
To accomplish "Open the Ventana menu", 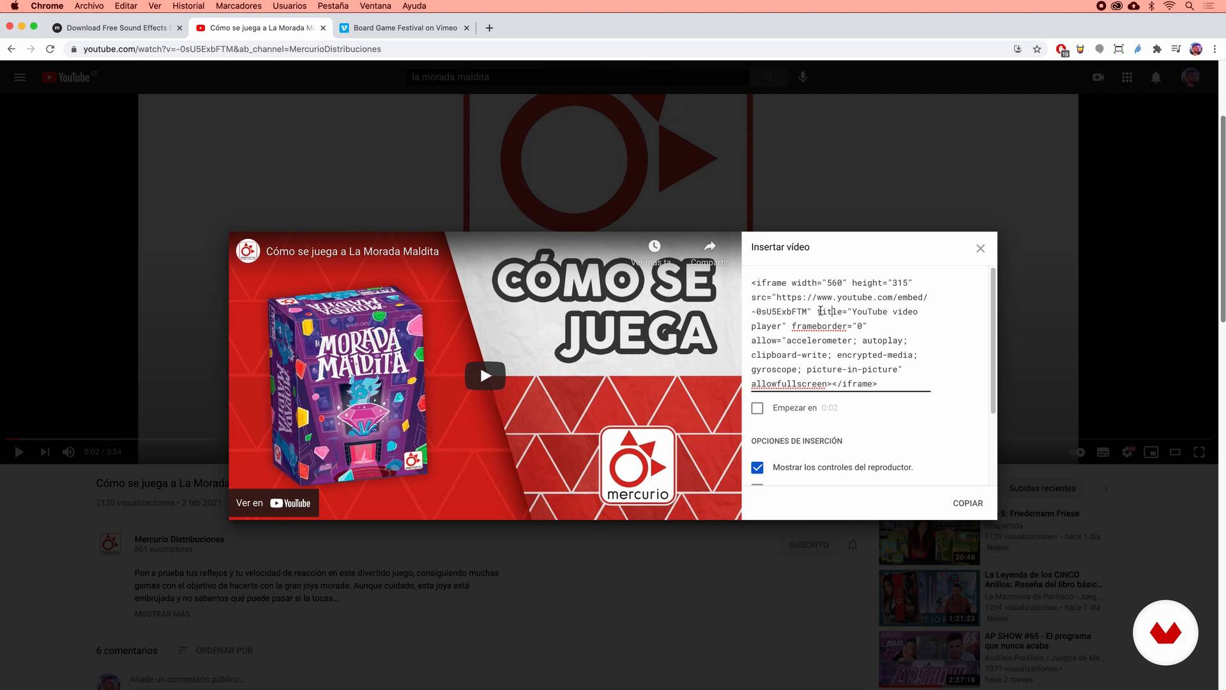I will (x=375, y=6).
